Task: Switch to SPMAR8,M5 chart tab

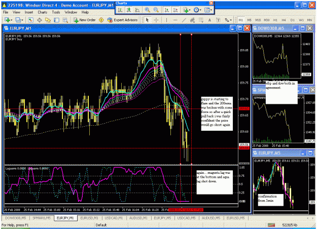Action: point(42,218)
